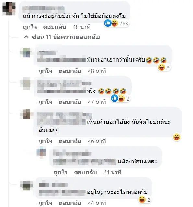This screenshot has width=193, height=207.
Task: Like the top comment via ถูกใจ
Action: tap(30, 27)
